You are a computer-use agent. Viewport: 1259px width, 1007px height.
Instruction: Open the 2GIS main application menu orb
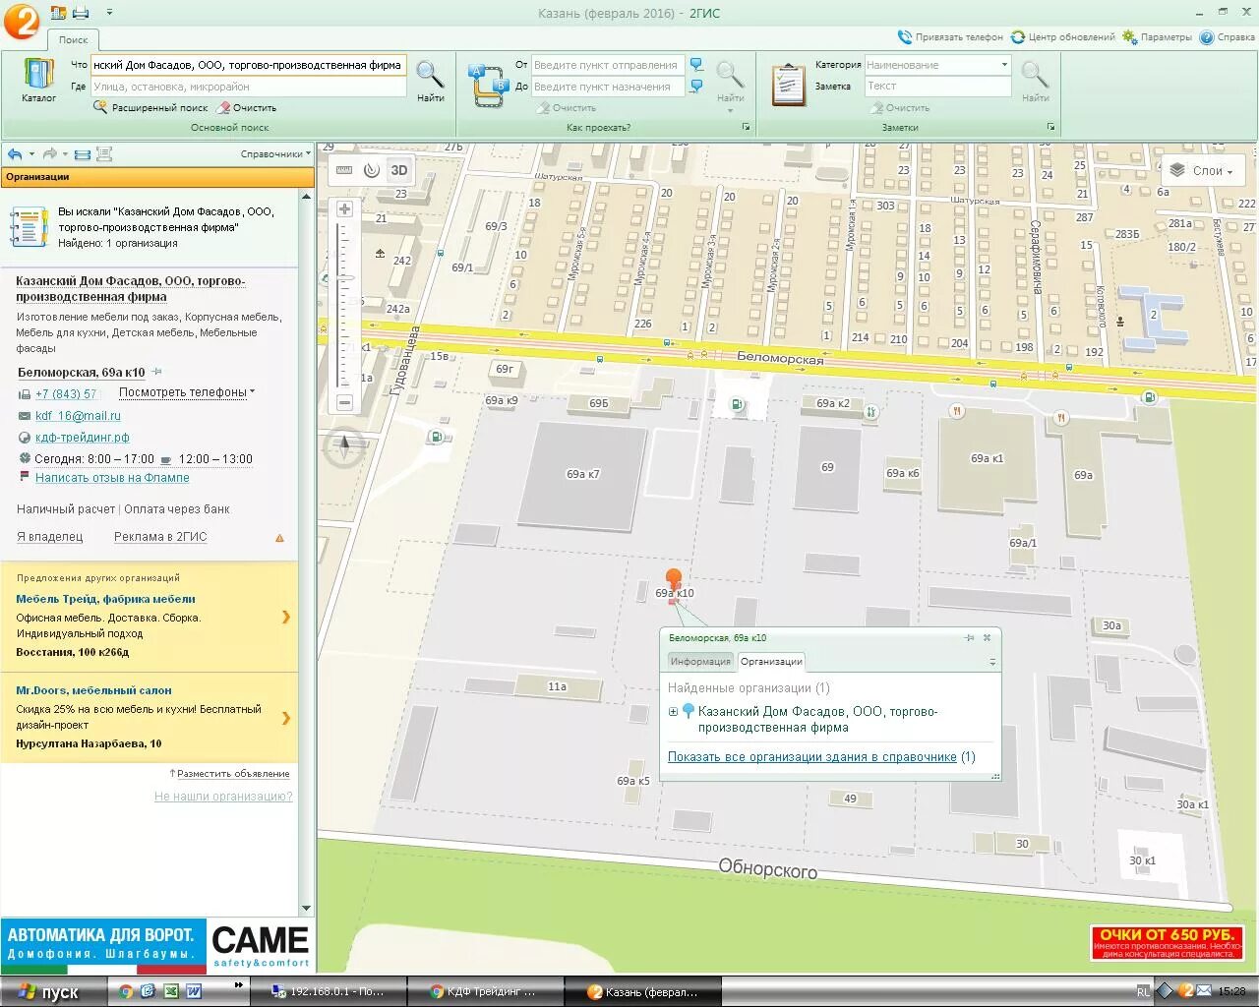(x=20, y=20)
